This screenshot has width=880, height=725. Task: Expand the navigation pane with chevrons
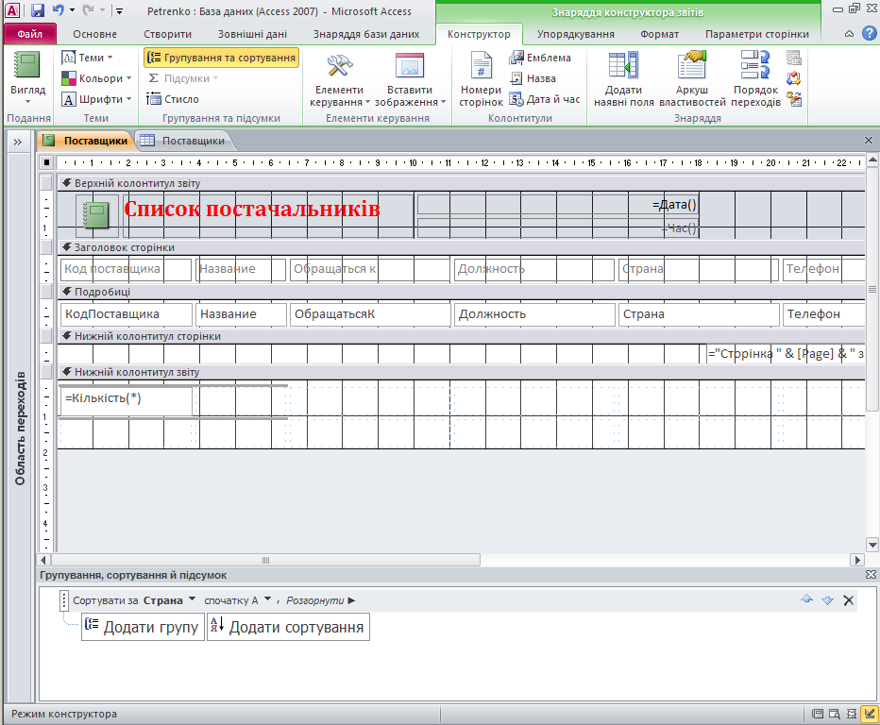[x=17, y=141]
